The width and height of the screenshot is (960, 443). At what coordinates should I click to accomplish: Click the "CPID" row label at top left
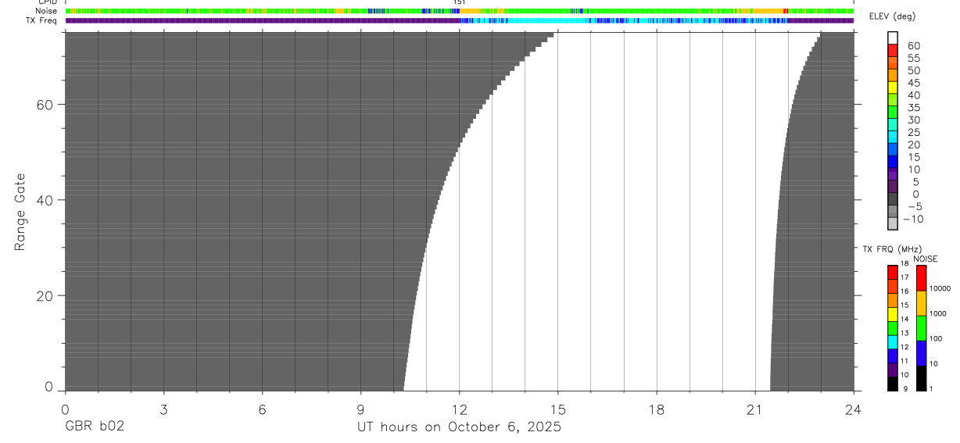point(48,2)
